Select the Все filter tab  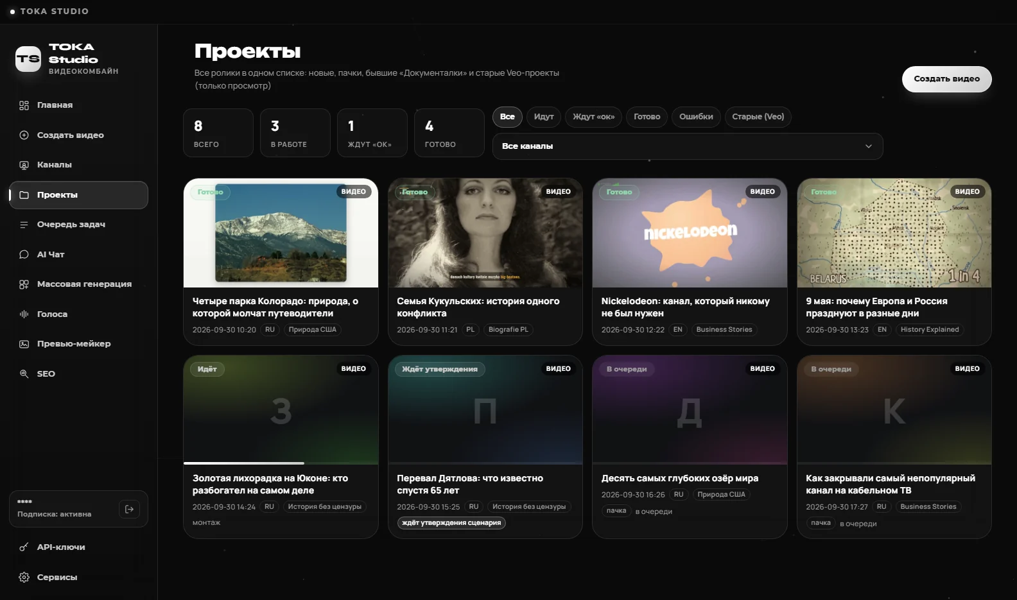pos(507,117)
